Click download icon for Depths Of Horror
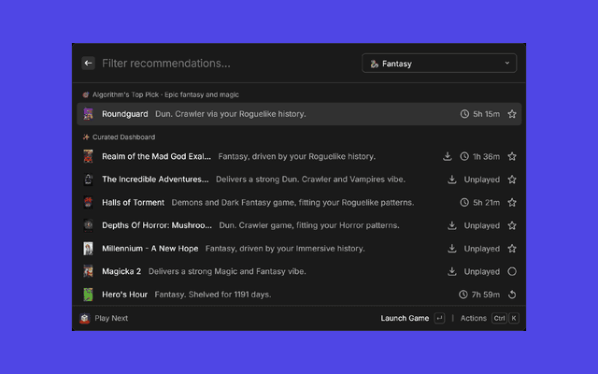 (x=452, y=225)
